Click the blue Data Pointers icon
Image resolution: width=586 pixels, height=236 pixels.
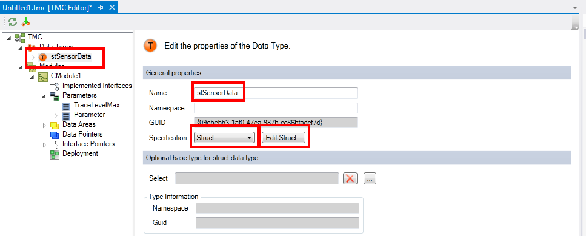pos(55,135)
